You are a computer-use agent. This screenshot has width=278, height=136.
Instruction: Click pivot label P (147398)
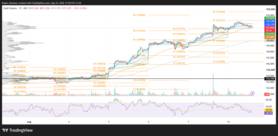(140, 55)
